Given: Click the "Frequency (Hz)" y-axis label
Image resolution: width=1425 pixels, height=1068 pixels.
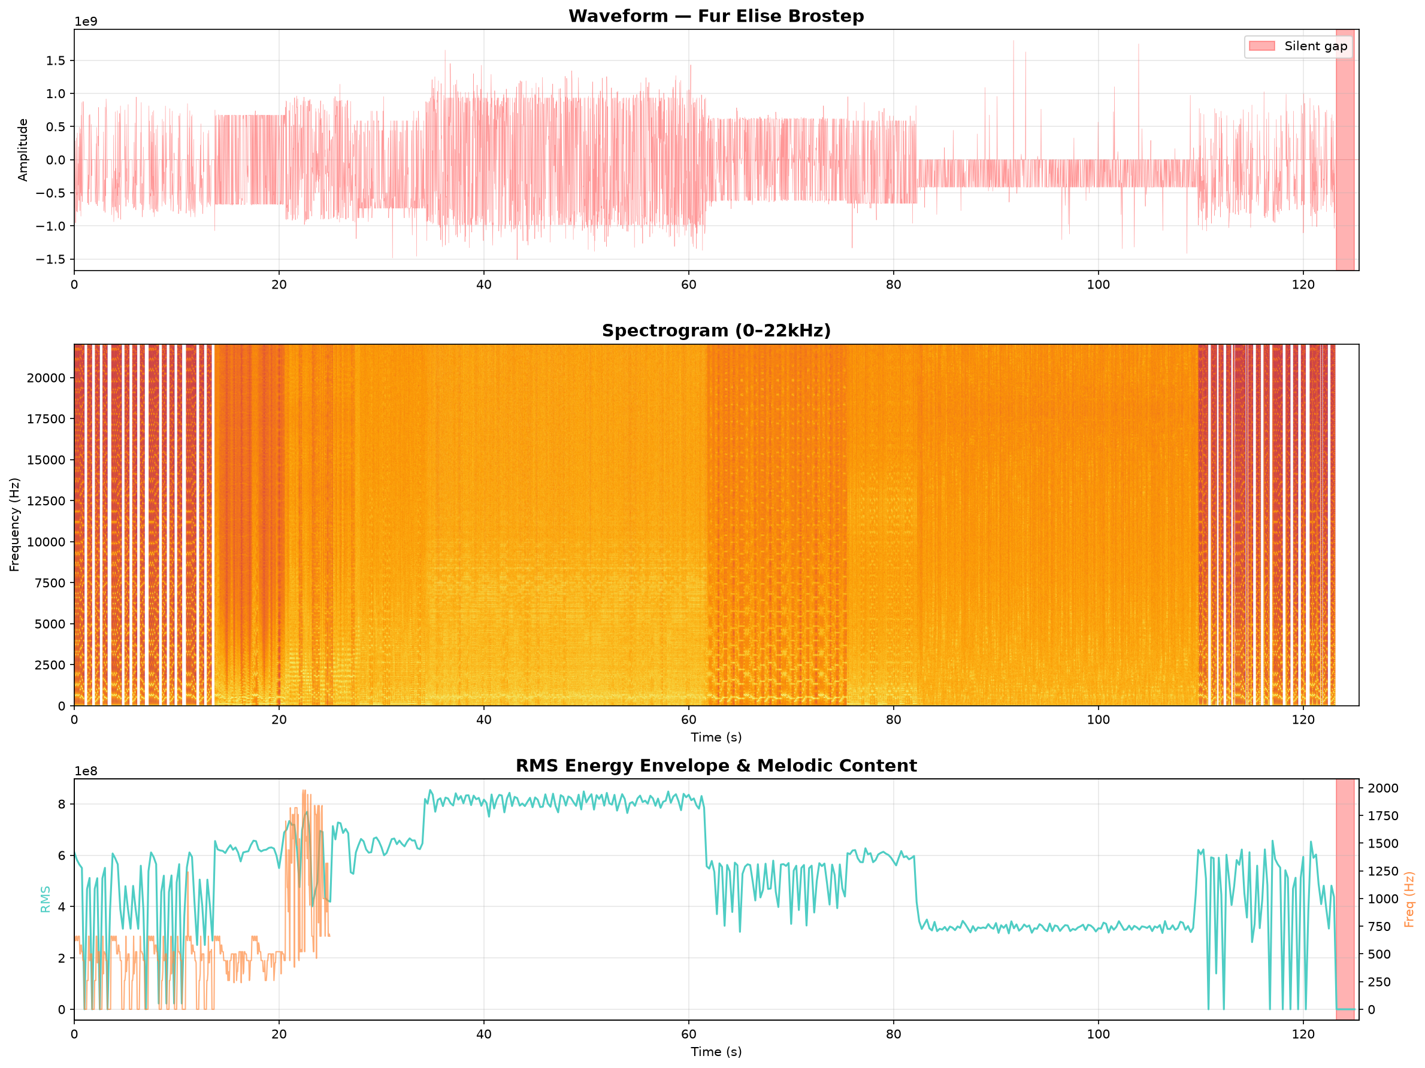Looking at the screenshot, I should [15, 524].
